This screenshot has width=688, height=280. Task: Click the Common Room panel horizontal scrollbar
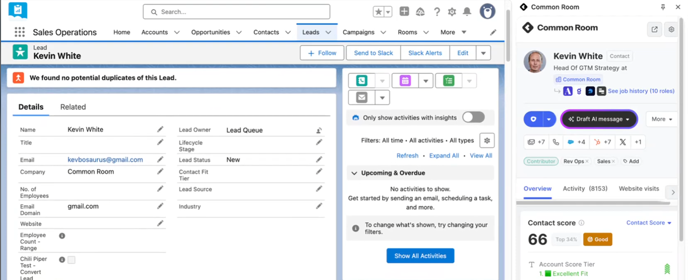tap(593, 203)
